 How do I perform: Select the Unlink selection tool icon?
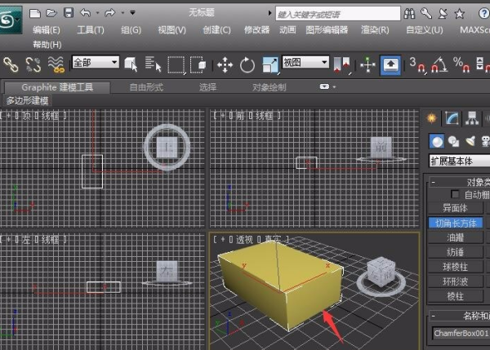33,65
